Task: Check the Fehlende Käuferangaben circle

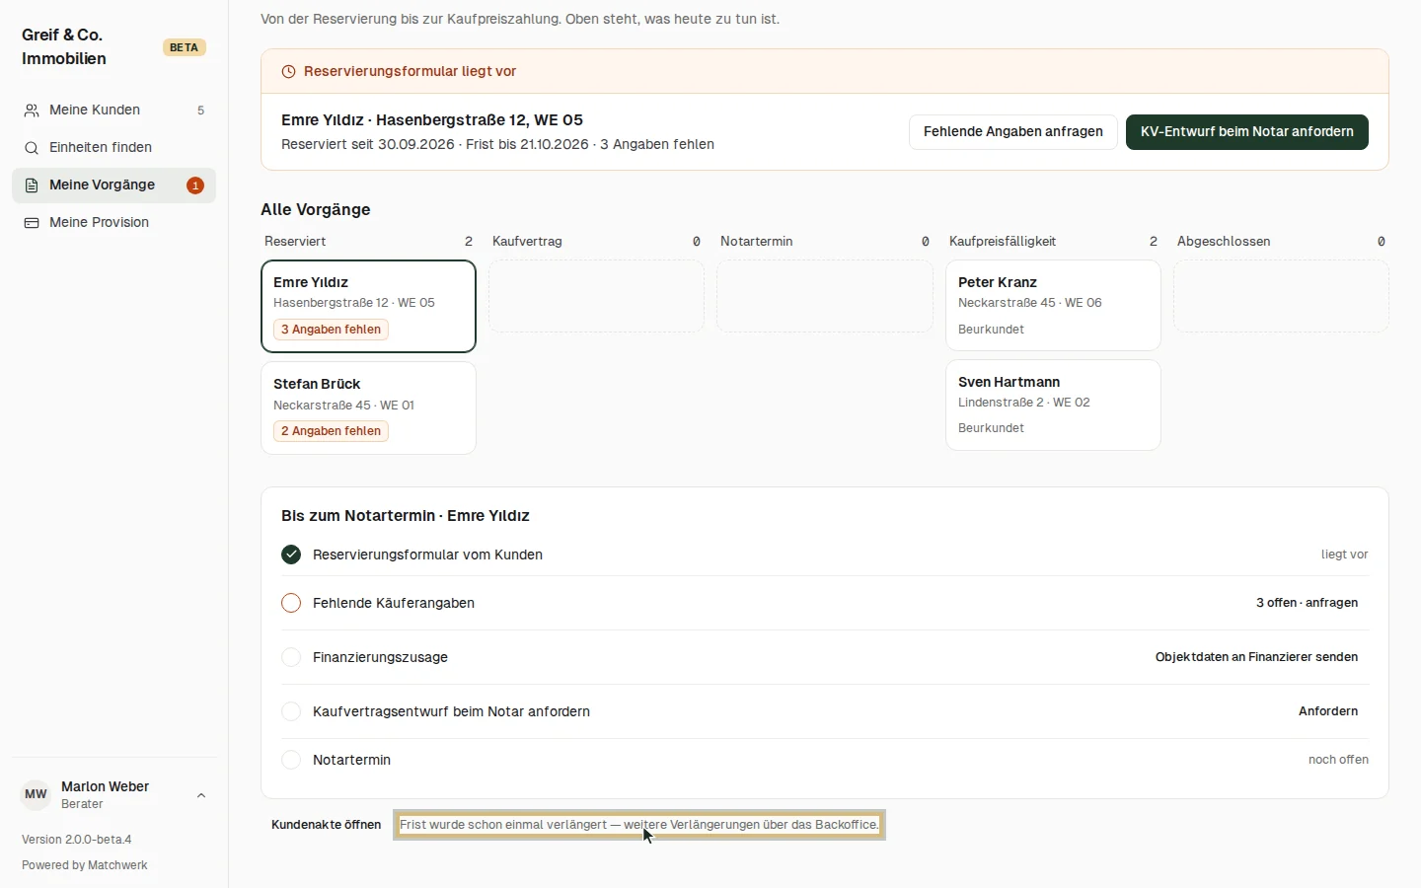Action: pos(291,603)
